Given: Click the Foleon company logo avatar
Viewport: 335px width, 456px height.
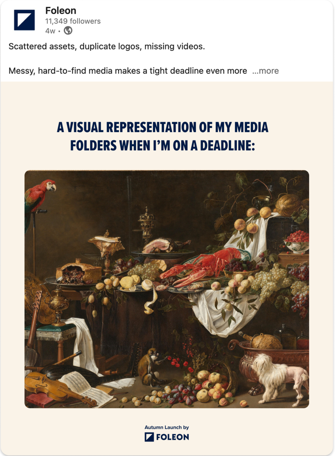Looking at the screenshot, I should [x=24, y=20].
